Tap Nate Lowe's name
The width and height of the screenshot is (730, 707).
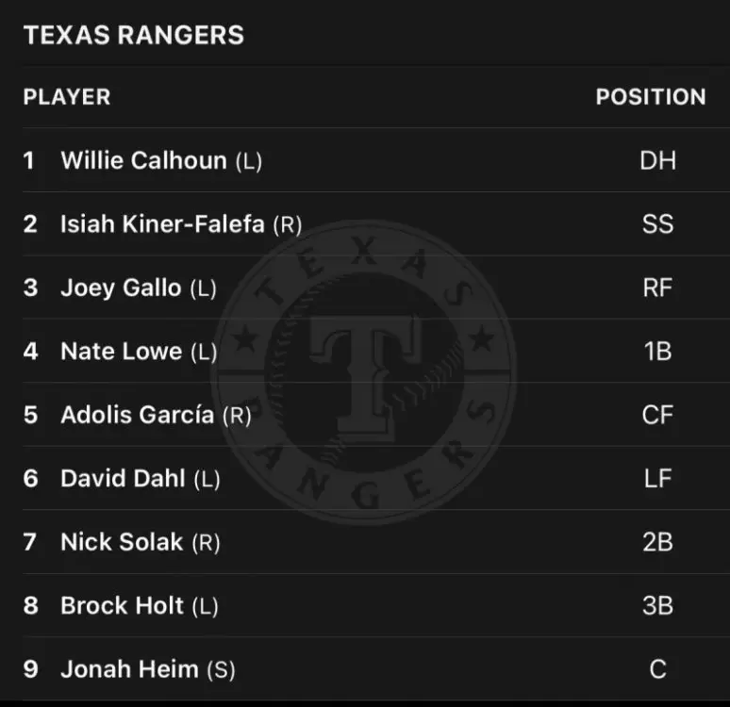(x=121, y=352)
